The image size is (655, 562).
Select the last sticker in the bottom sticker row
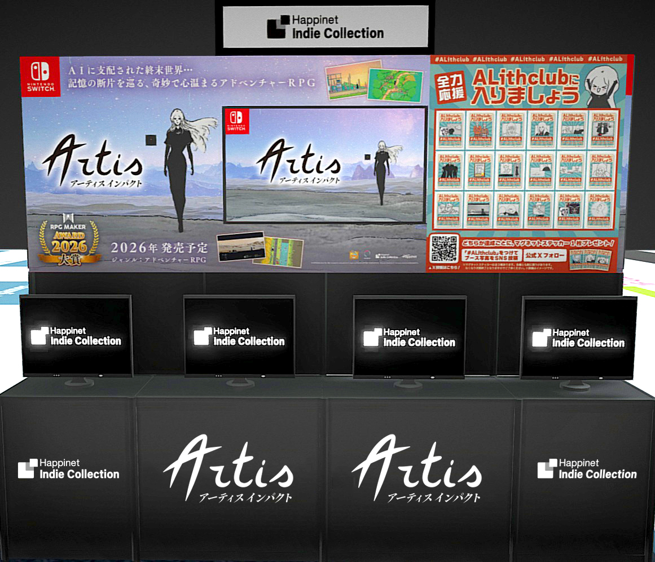click(x=600, y=210)
